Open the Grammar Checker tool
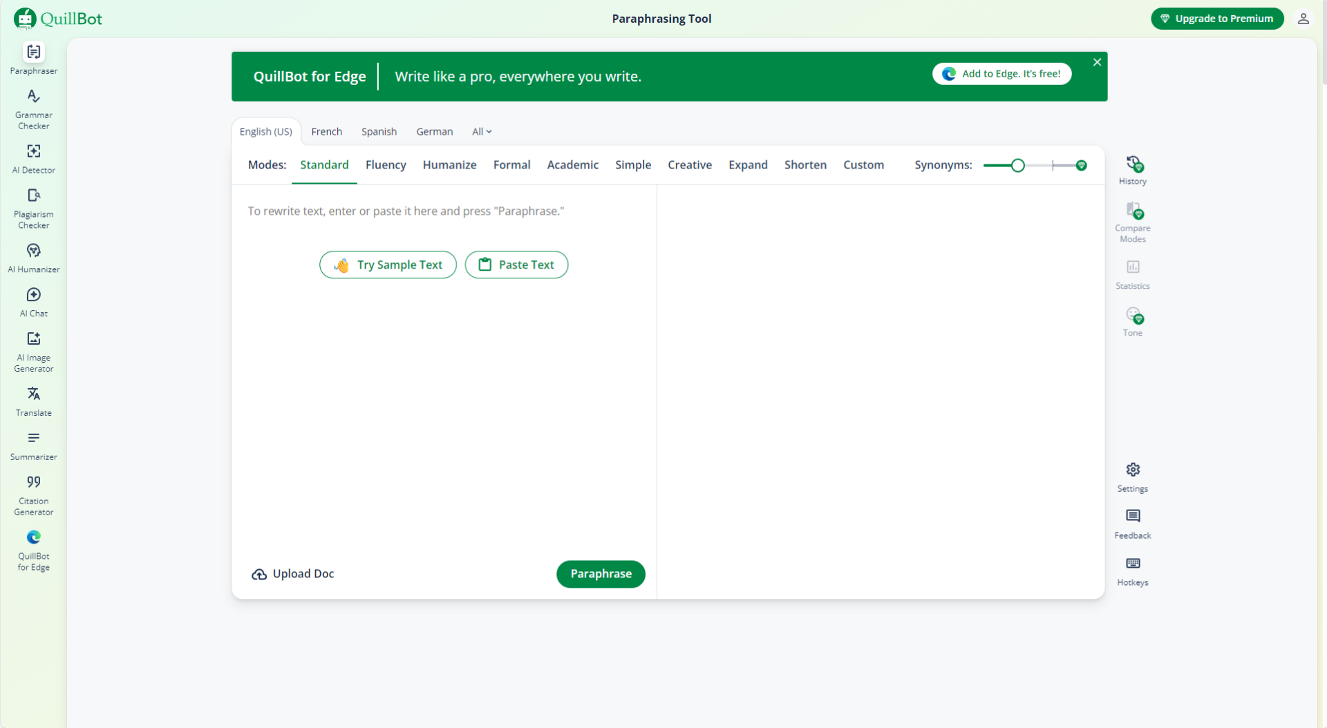The height and width of the screenshot is (728, 1327). [33, 108]
